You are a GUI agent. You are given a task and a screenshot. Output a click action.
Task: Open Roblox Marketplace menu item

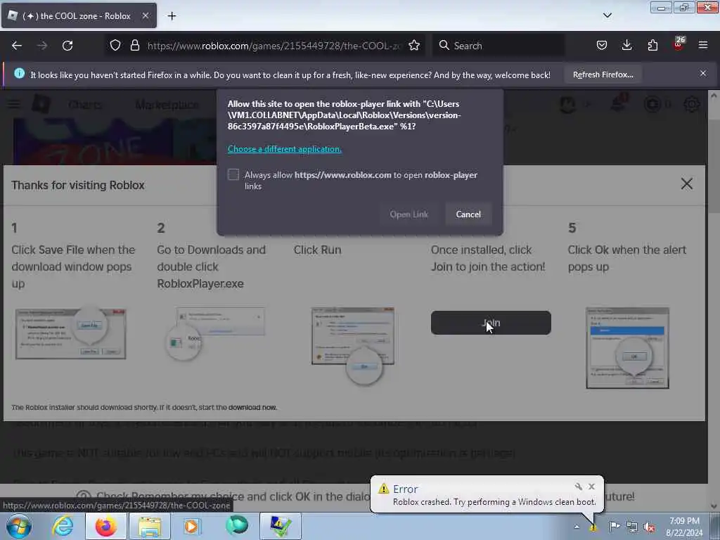click(167, 105)
